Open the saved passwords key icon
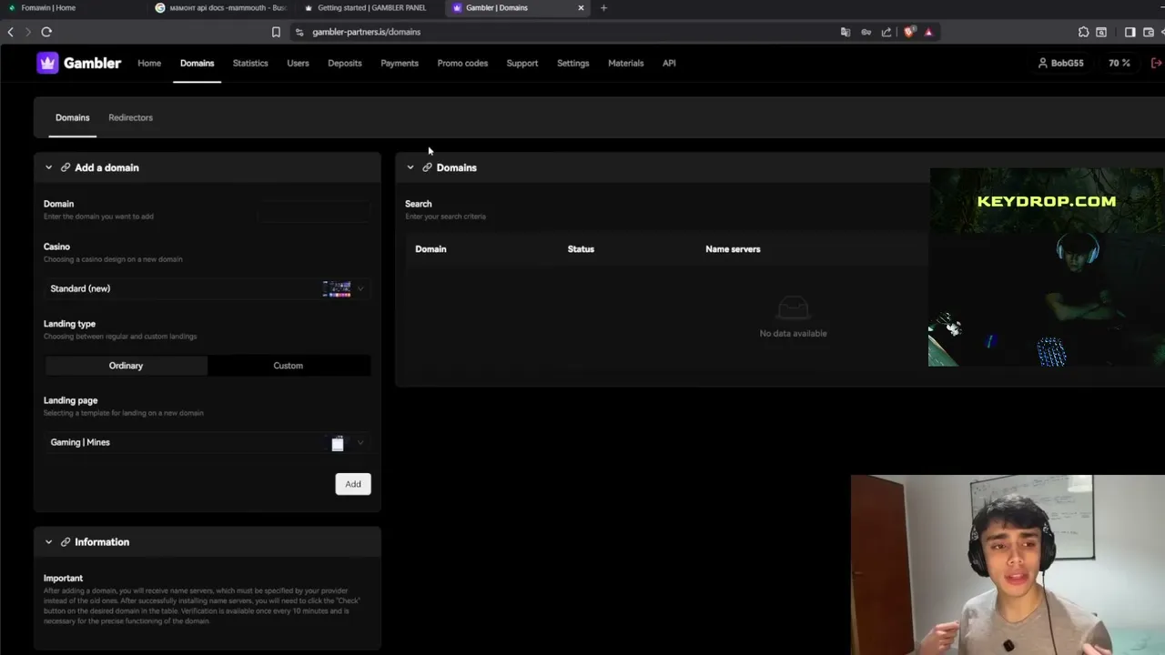The image size is (1165, 655). pyautogui.click(x=866, y=32)
